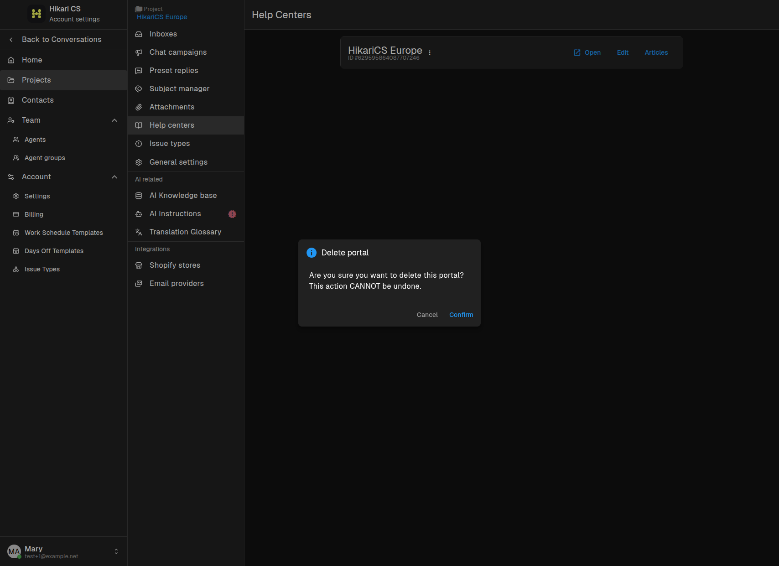View Articles of HikariCS Europe
Screen dimensions: 779x566
point(656,52)
